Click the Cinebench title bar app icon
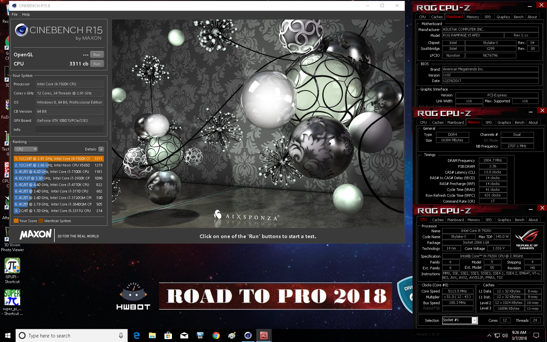Image resolution: width=547 pixels, height=342 pixels. point(14,6)
